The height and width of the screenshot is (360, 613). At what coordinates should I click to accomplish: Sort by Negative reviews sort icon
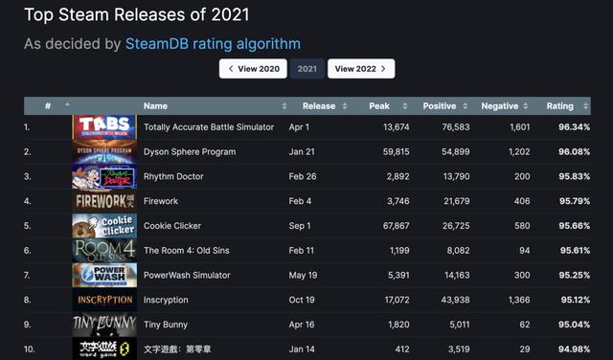pos(526,106)
